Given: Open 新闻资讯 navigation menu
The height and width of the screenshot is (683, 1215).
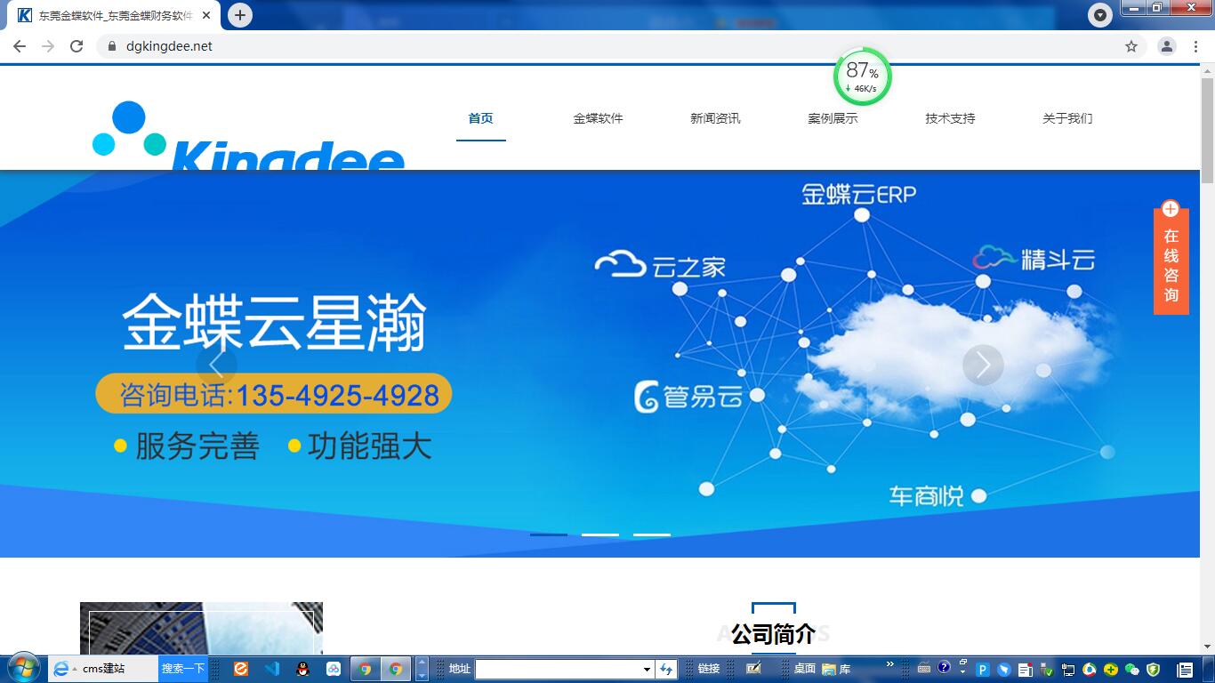Looking at the screenshot, I should click(x=715, y=118).
